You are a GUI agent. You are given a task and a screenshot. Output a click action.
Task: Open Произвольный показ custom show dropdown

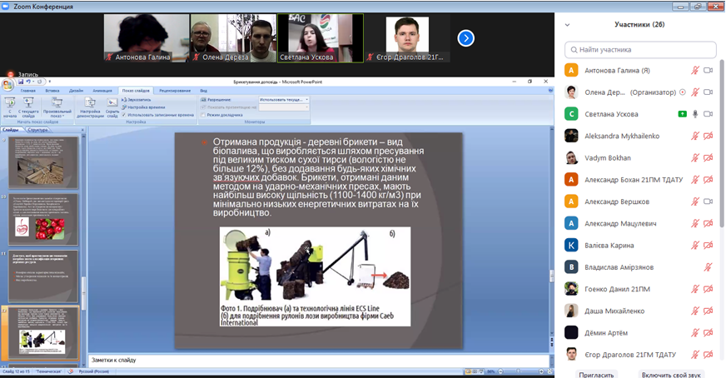(57, 107)
